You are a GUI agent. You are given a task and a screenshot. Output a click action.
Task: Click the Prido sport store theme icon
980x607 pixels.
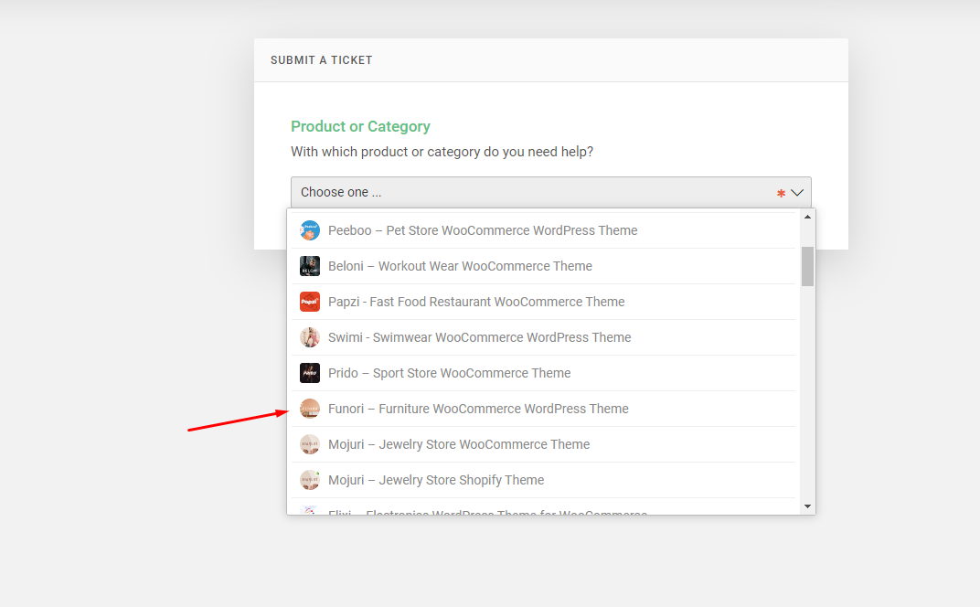pos(309,373)
